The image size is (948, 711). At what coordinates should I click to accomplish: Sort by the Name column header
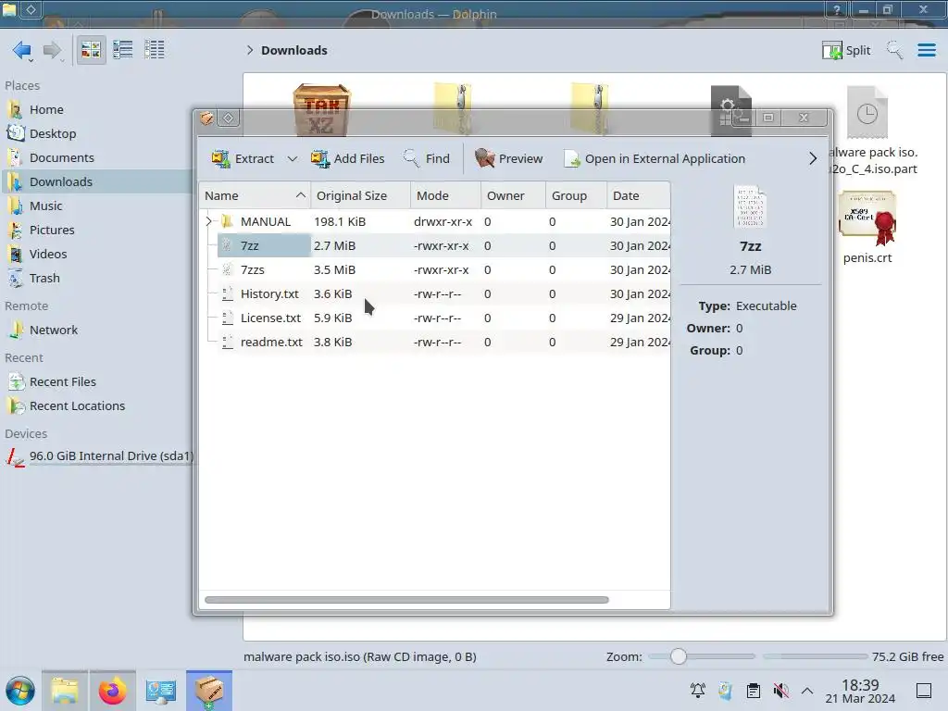255,195
